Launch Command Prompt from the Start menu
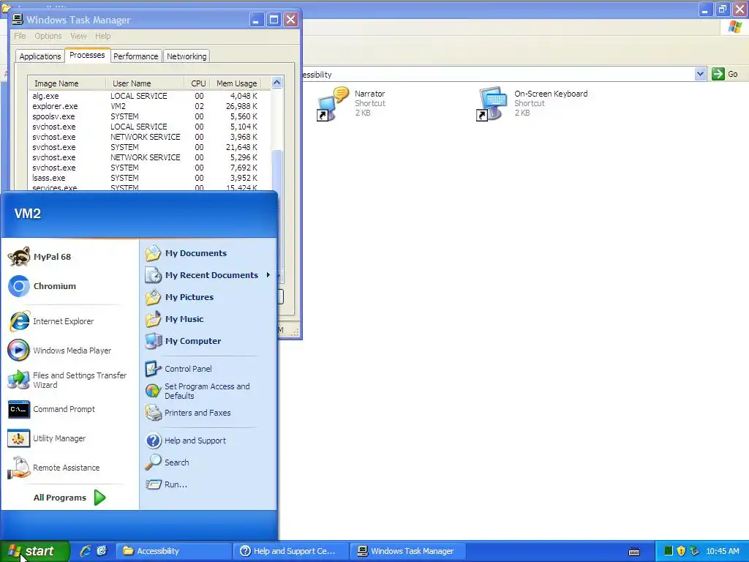The width and height of the screenshot is (749, 562). (51, 409)
